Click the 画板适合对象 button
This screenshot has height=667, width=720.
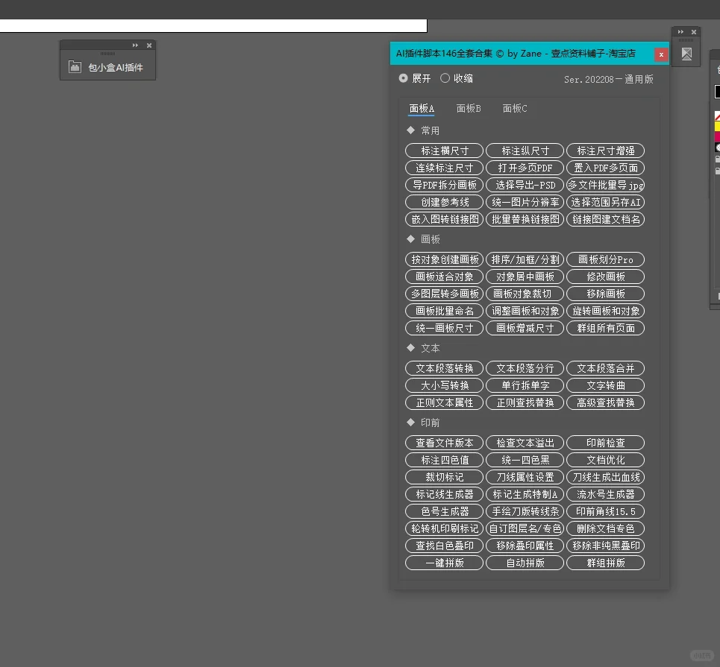tap(444, 276)
